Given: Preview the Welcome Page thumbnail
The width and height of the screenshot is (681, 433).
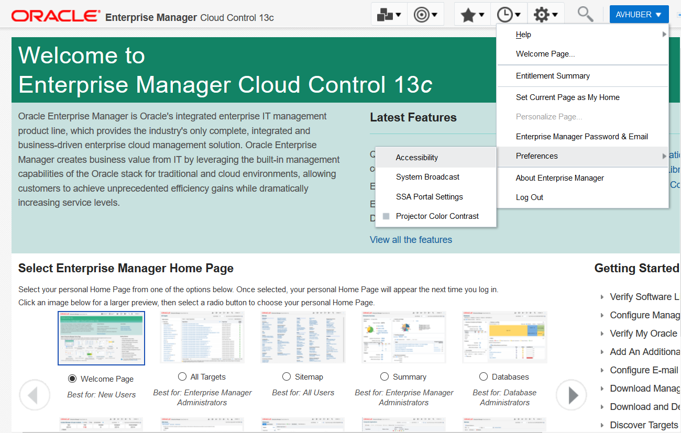Looking at the screenshot, I should 101,338.
